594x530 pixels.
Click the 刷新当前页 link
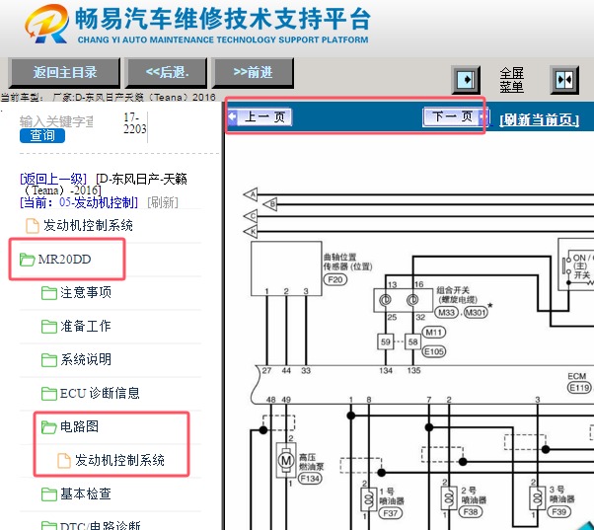539,120
